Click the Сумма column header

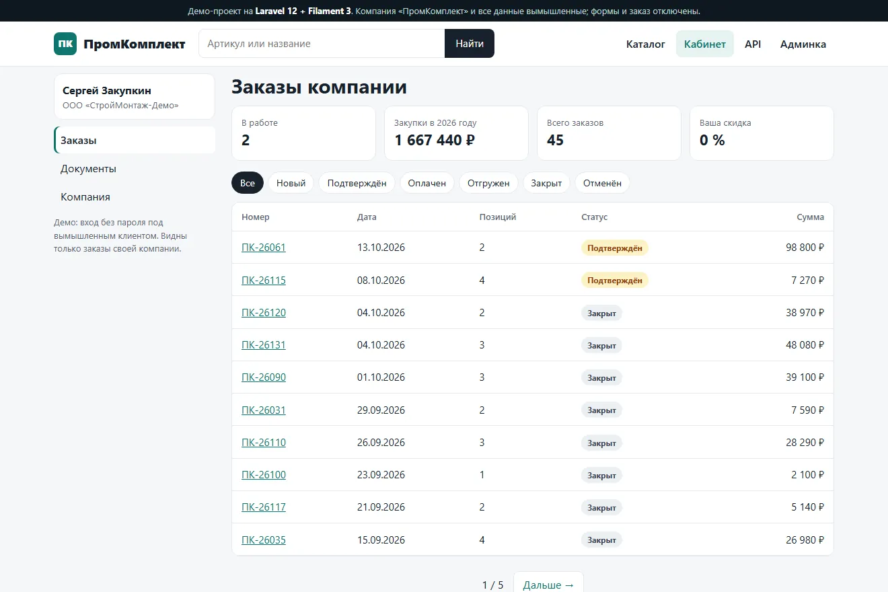click(x=811, y=217)
